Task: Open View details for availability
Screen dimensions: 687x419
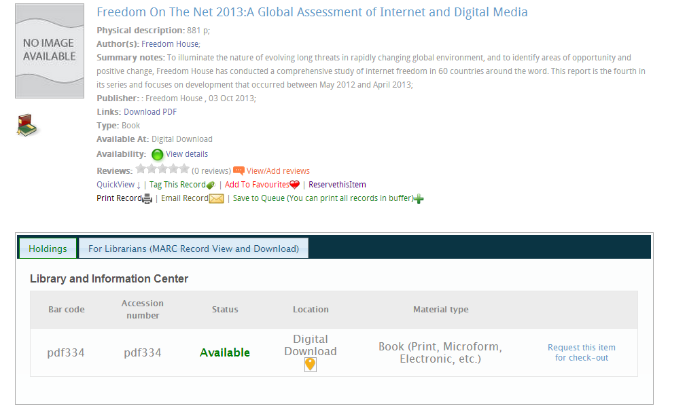Action: [187, 154]
